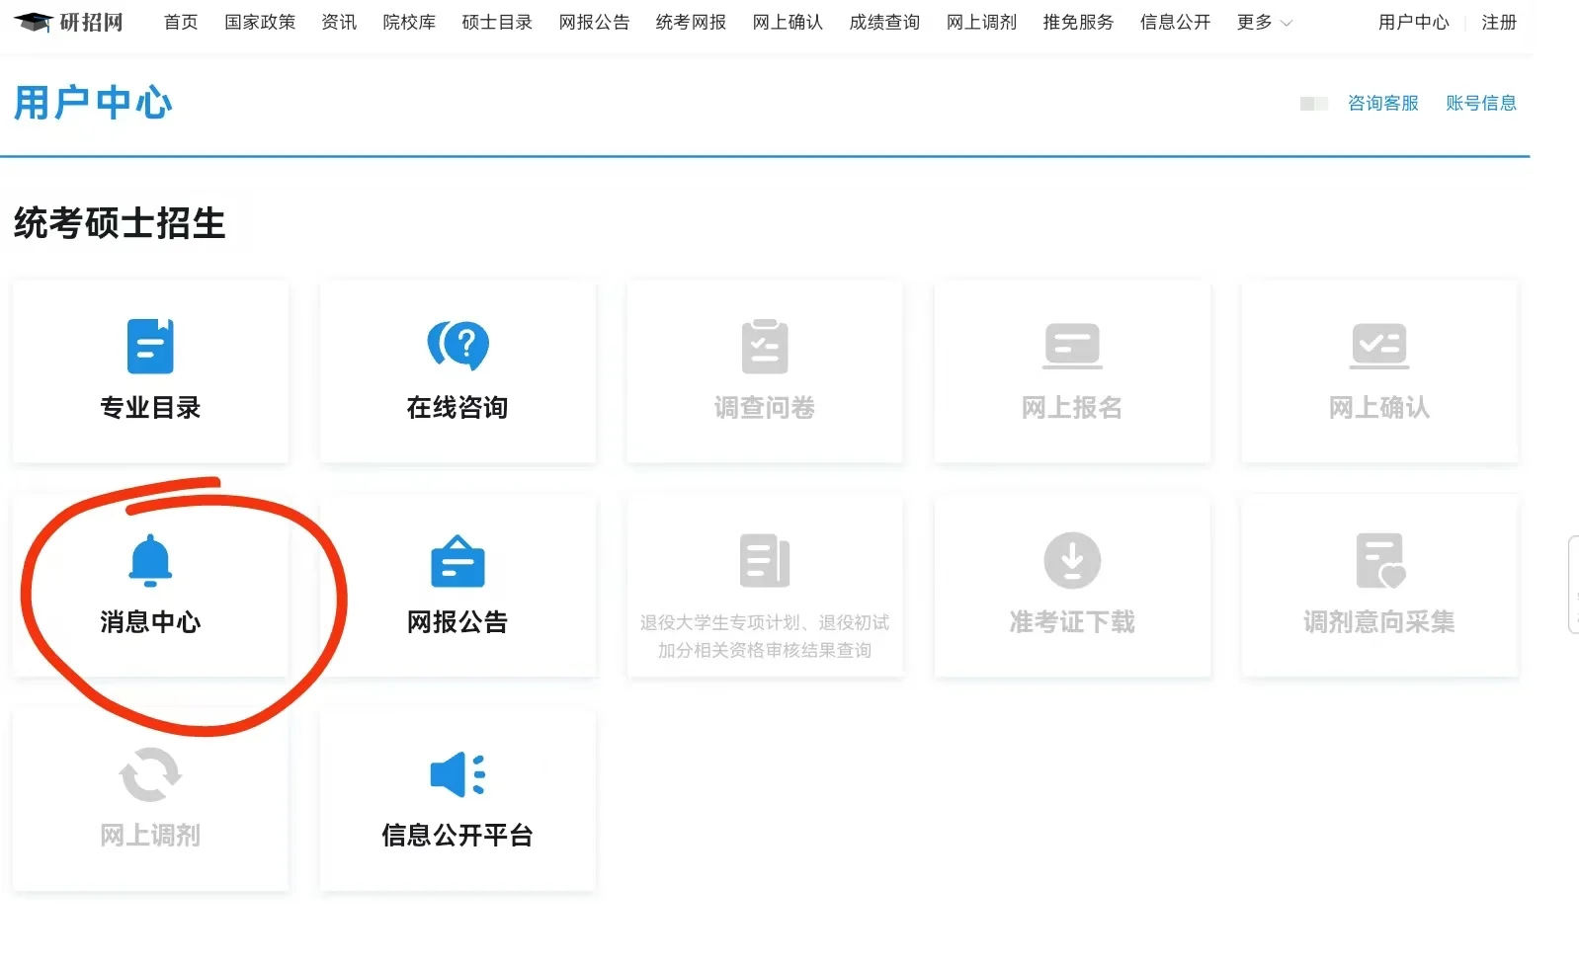Open 统考网报 in navigation bar
The height and width of the screenshot is (966, 1579).
(x=691, y=22)
